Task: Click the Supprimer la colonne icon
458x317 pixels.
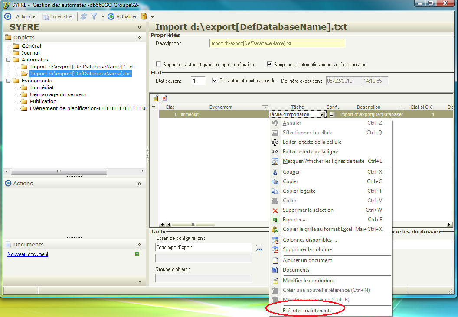Action: 275,250
